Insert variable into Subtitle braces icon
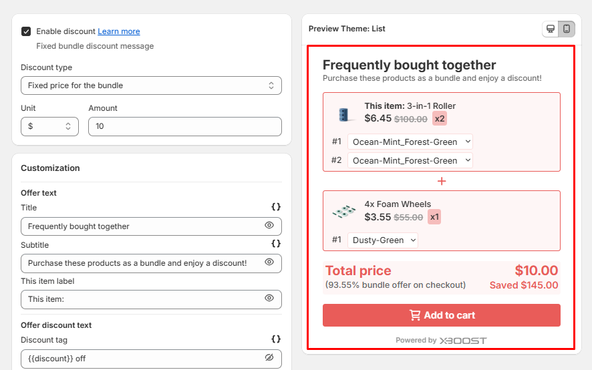This screenshot has height=370, width=592. click(x=276, y=244)
